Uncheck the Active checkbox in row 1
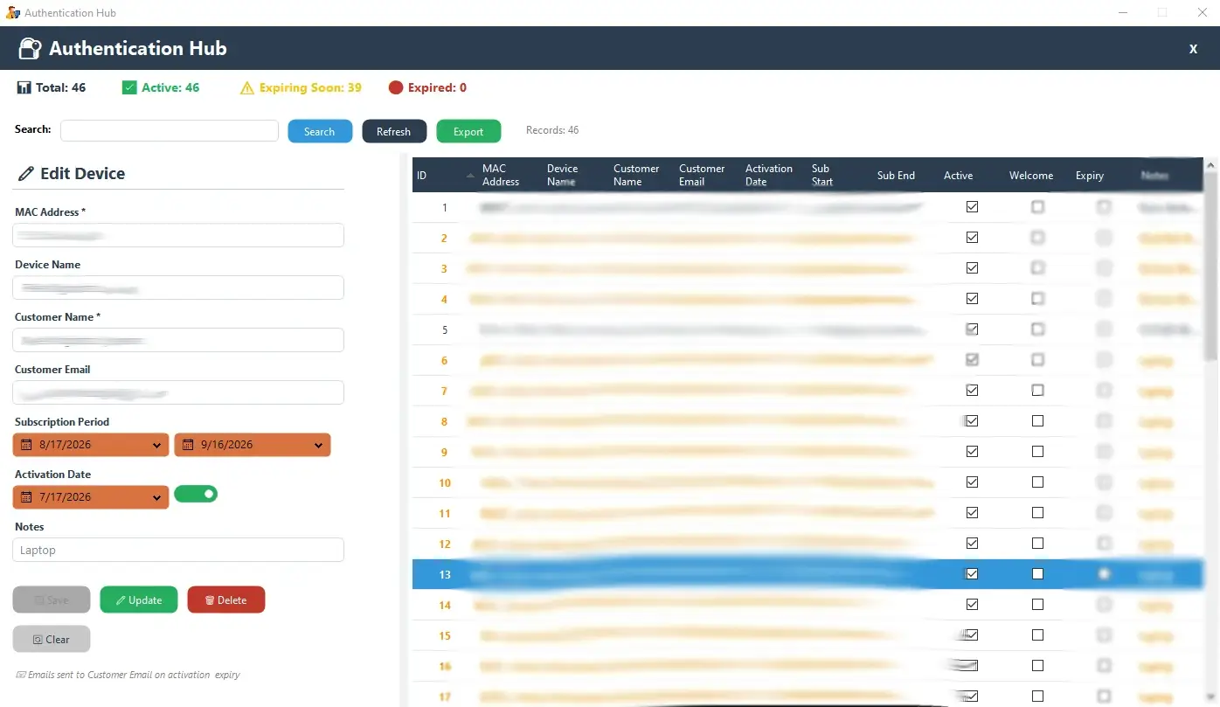The width and height of the screenshot is (1220, 707). (x=972, y=207)
